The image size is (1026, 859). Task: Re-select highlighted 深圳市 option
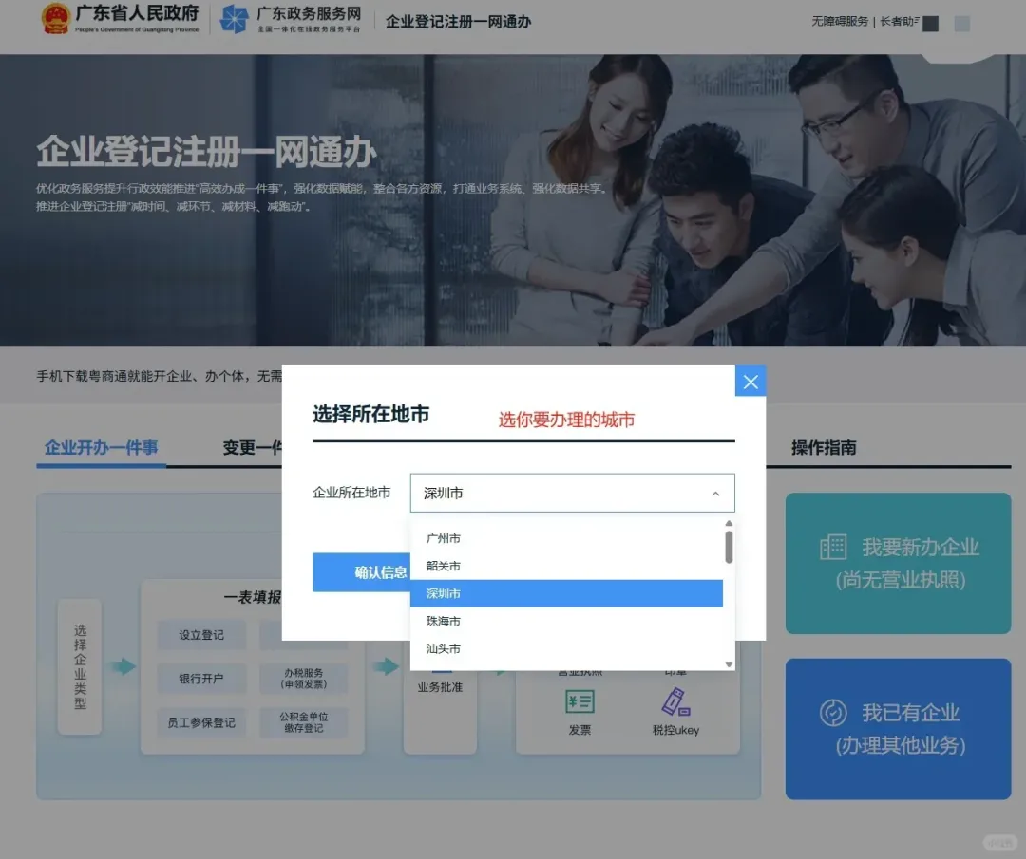pyautogui.click(x=442, y=593)
